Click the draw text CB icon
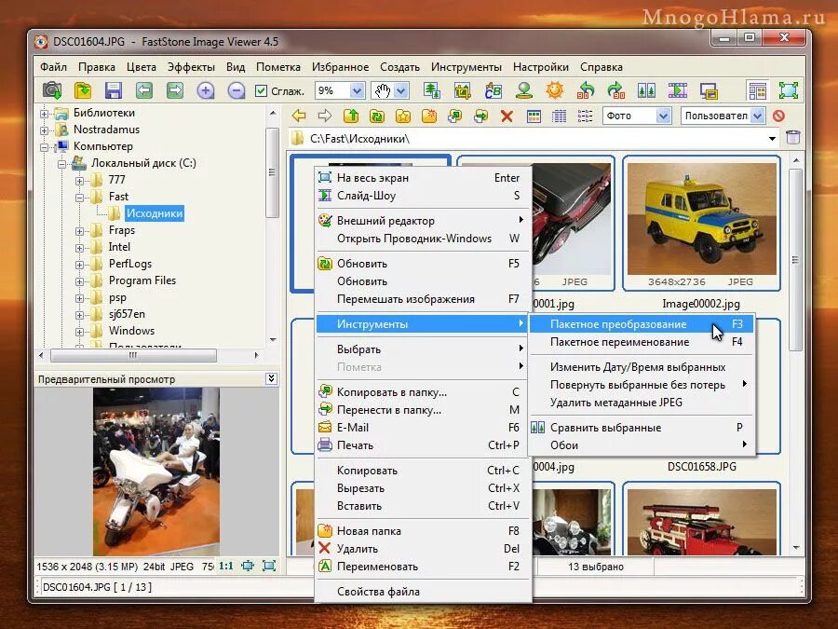 point(493,90)
